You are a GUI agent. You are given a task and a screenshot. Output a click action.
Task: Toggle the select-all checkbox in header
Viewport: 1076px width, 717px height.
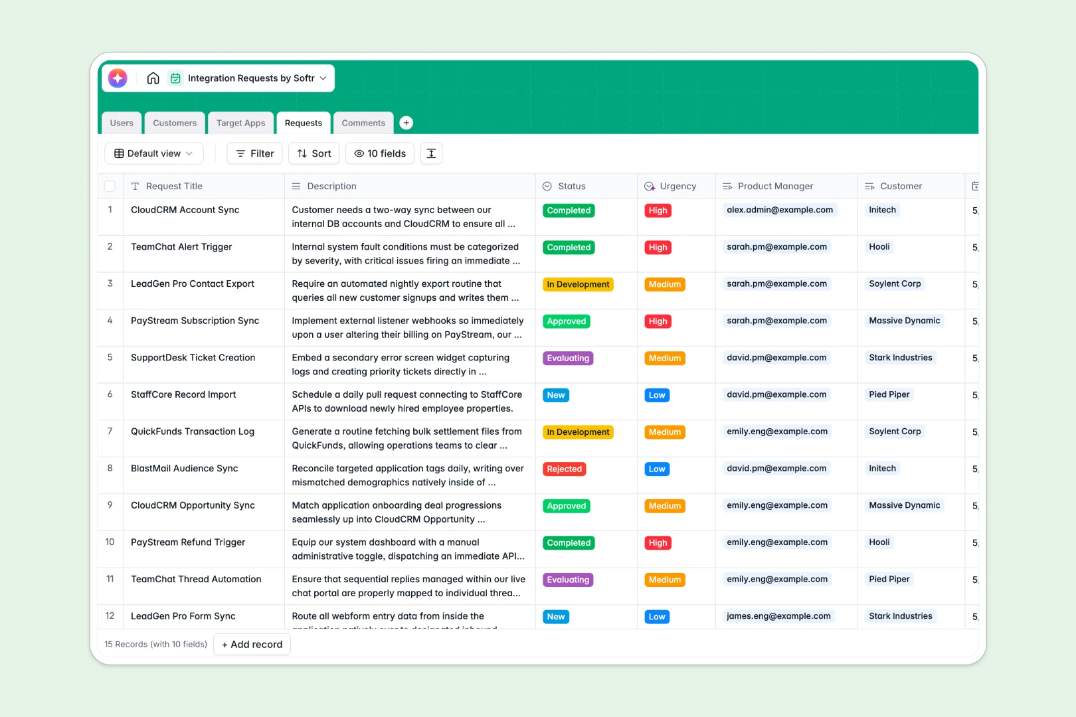pyautogui.click(x=110, y=187)
